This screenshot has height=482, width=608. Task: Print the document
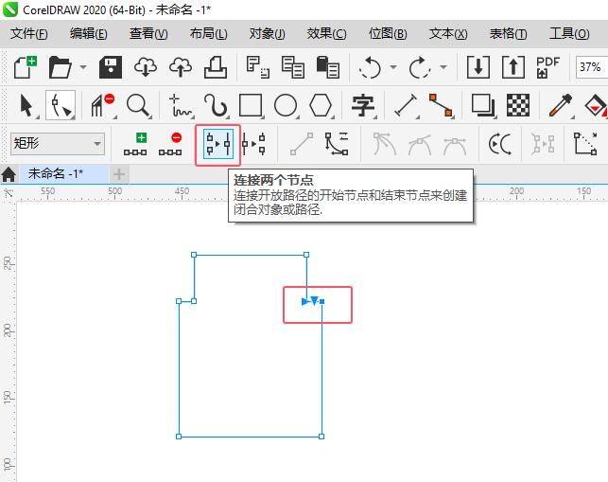point(216,67)
